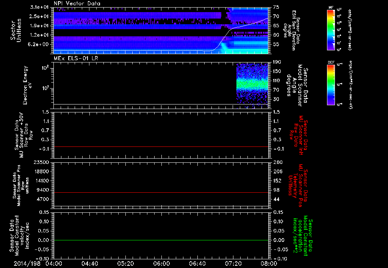The image size is (388, 268).
Task: Click the '18800' scanner position tick
Action: 41,171
